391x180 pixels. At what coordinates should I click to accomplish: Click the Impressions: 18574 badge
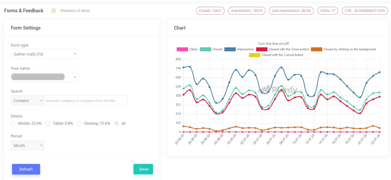pyautogui.click(x=246, y=11)
